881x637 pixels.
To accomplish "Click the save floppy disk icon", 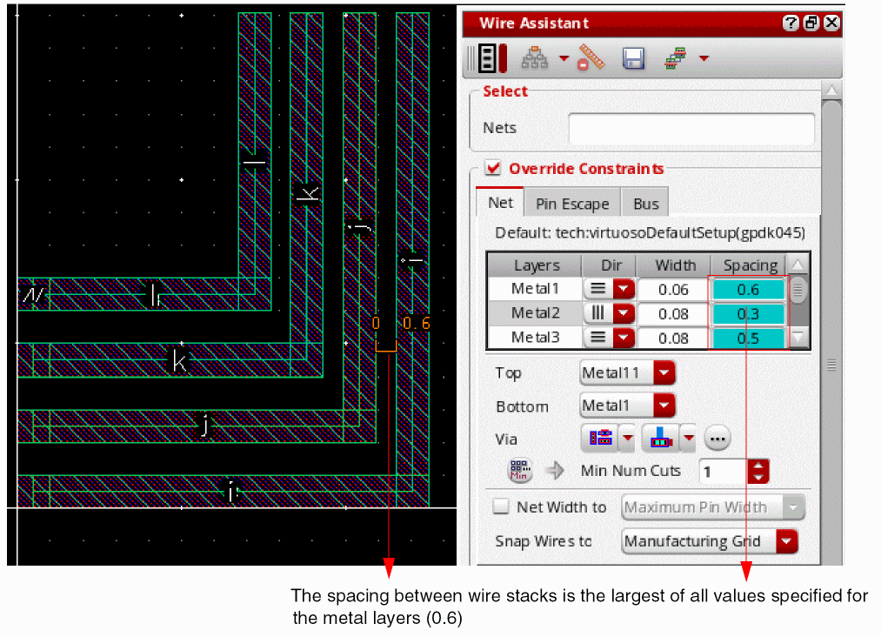I will click(x=633, y=58).
